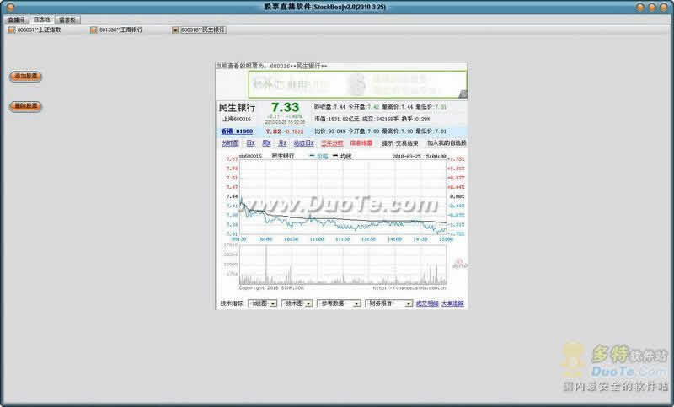Open the 日K chart link

click(x=250, y=143)
